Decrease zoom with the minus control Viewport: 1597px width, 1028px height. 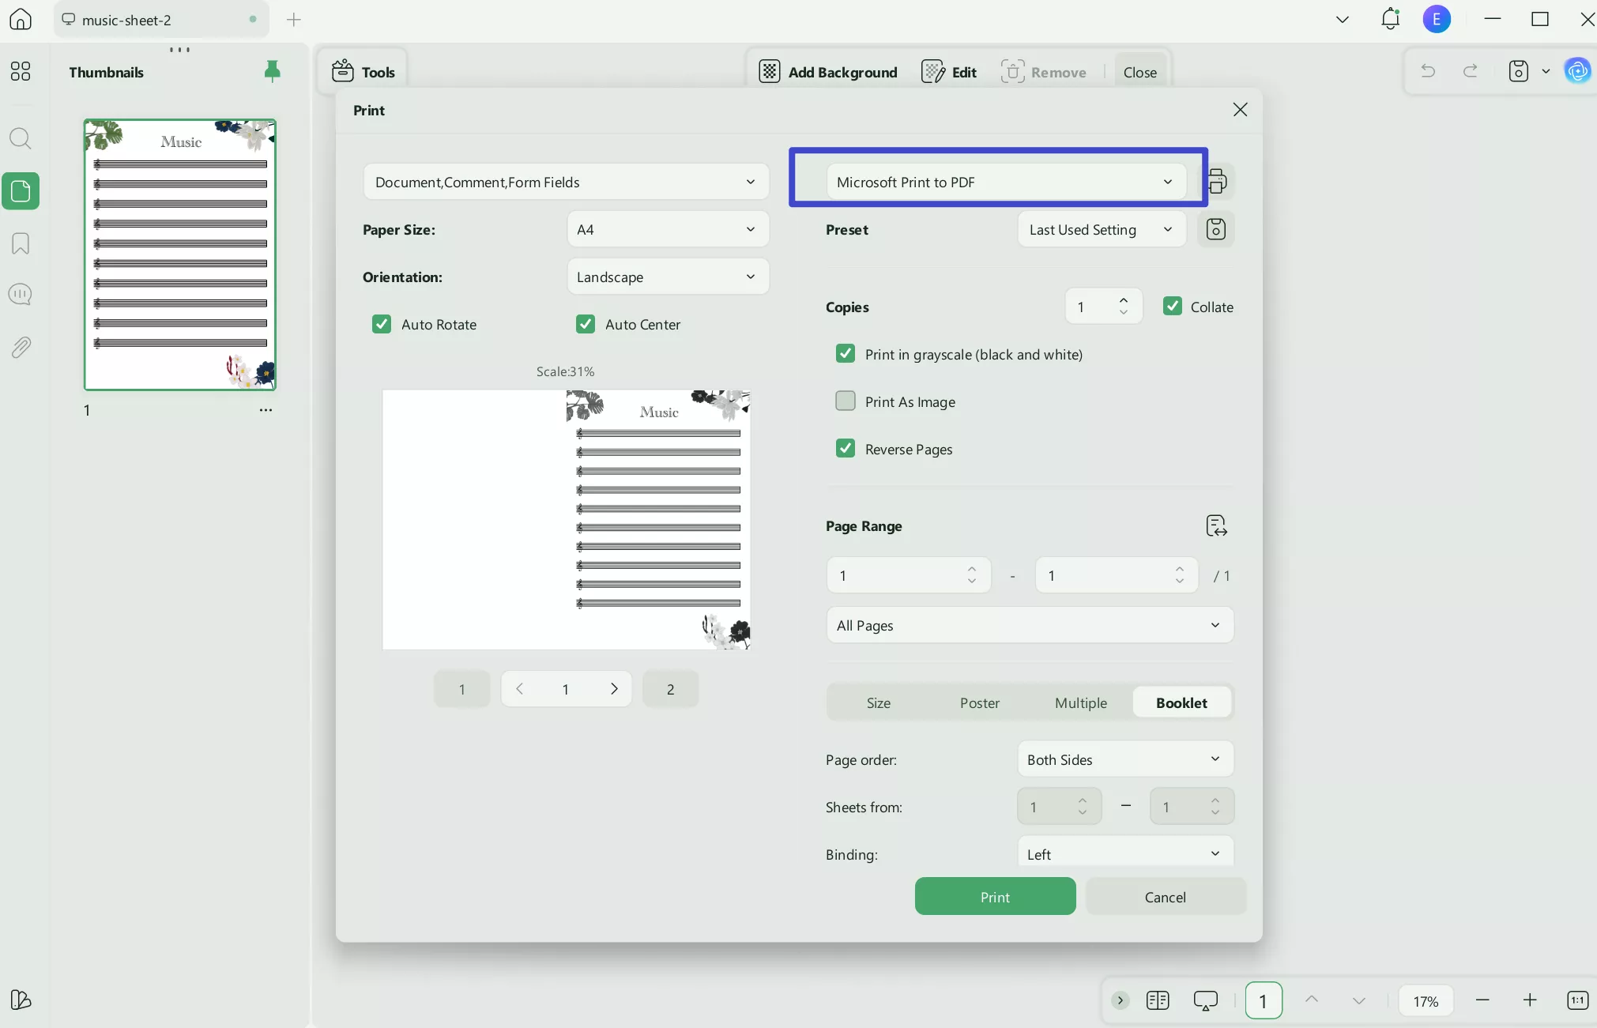pos(1482,1000)
